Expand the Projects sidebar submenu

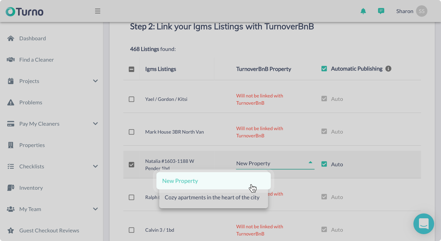click(x=95, y=81)
